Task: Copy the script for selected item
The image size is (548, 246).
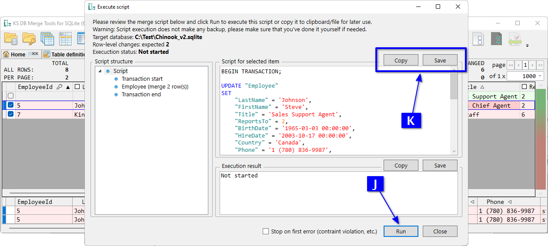Action: click(x=401, y=60)
